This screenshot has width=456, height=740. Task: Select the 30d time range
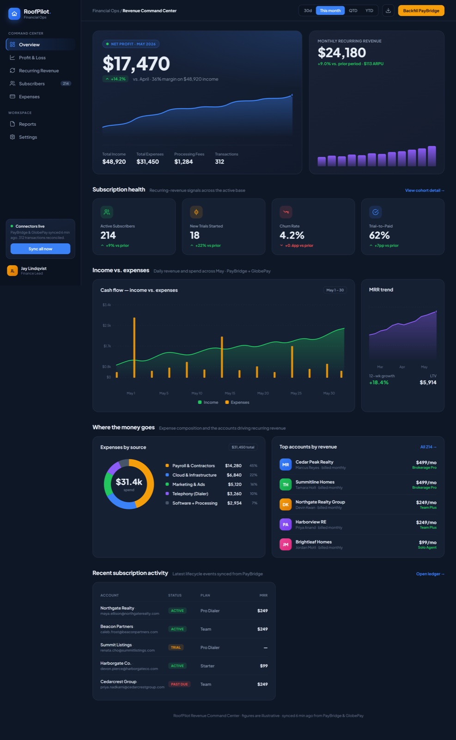point(308,11)
